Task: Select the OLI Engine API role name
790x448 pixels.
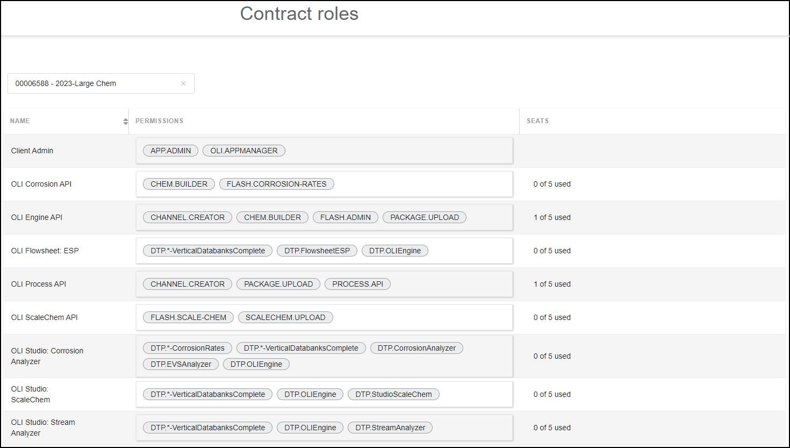Action: point(37,217)
